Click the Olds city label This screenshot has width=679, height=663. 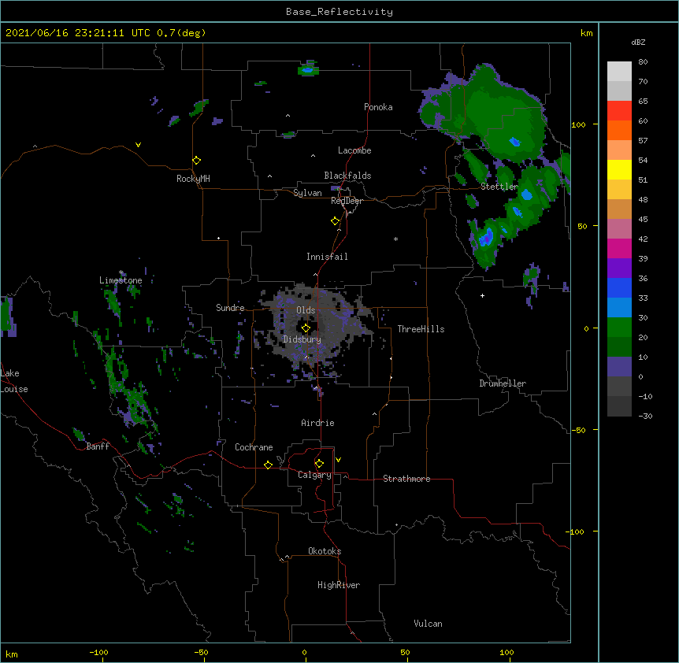click(306, 310)
